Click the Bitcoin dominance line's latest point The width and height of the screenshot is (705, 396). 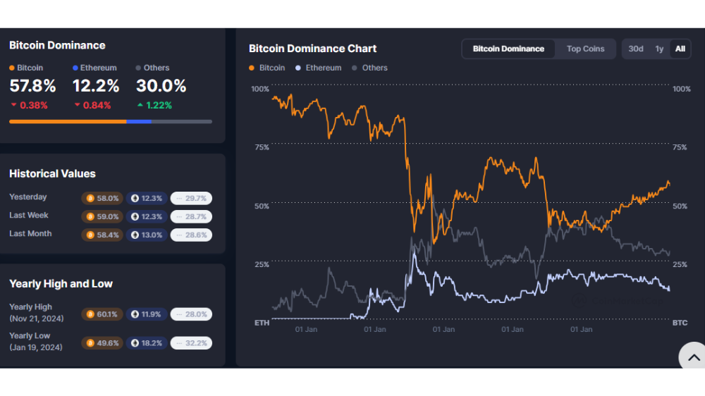pyautogui.click(x=669, y=183)
